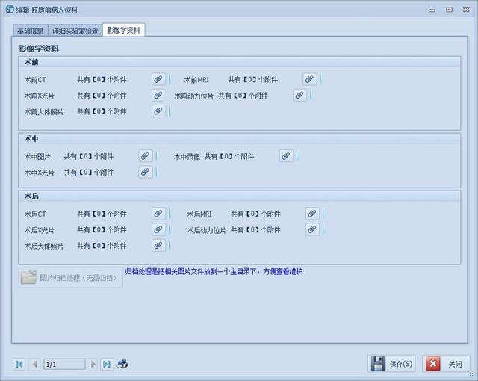The image size is (478, 381).
Task: Attach a file to 术前动力位片
Action: tap(299, 95)
